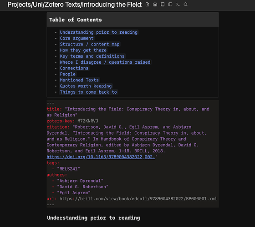Toggle the sidebar panel icon
This screenshot has height=227, width=255.
[170, 5]
